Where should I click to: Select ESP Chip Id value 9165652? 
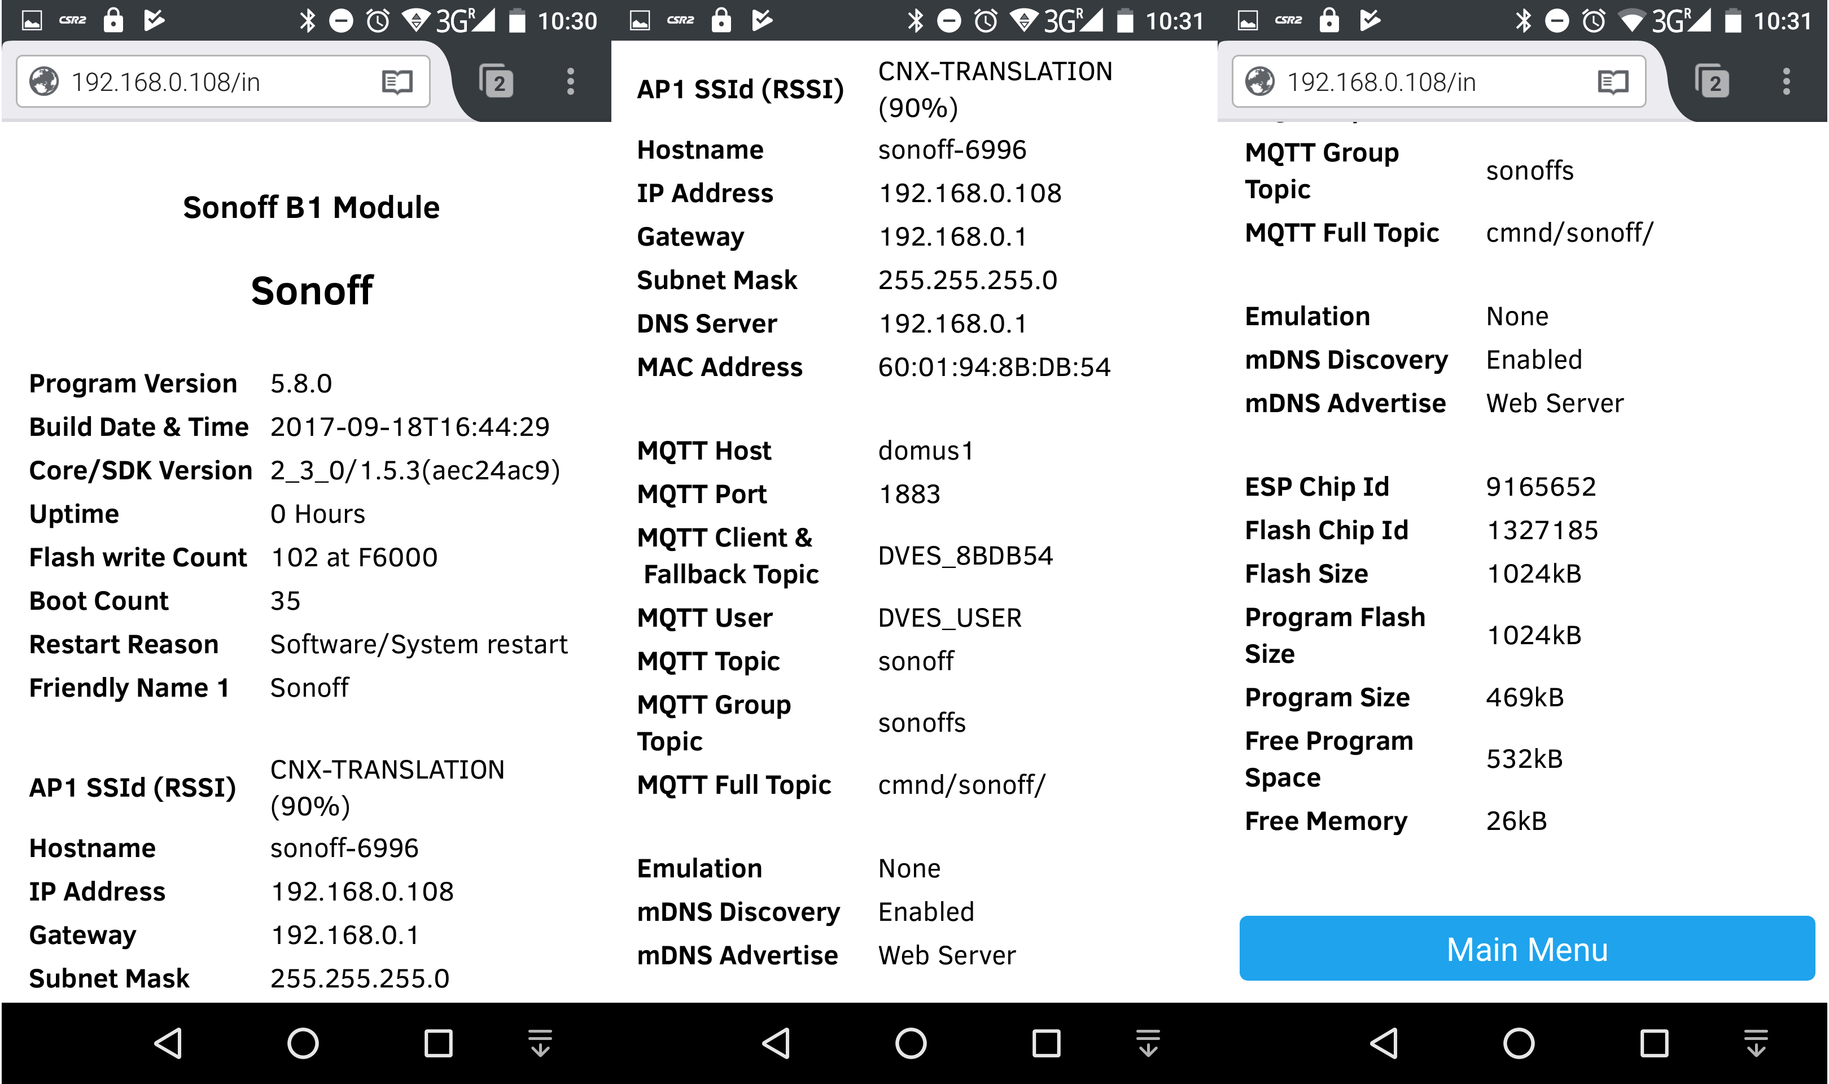point(1541,487)
